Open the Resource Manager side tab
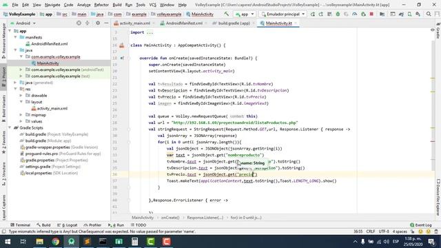The width and height of the screenshot is (441, 248). pyautogui.click(x=3, y=41)
